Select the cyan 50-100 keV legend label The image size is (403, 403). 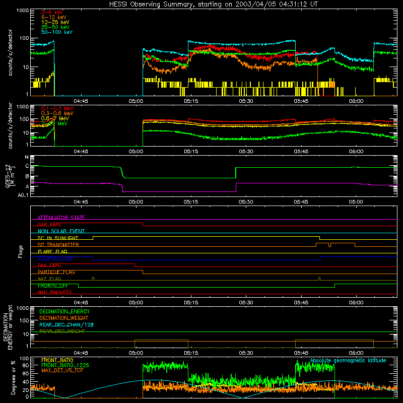pyautogui.click(x=57, y=32)
